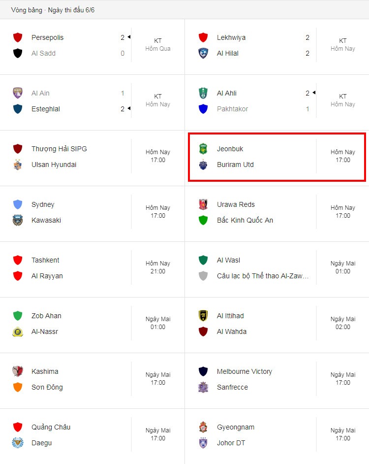The width and height of the screenshot is (369, 464).
Task: Open the Melbourne Victory team name
Action: point(245,371)
